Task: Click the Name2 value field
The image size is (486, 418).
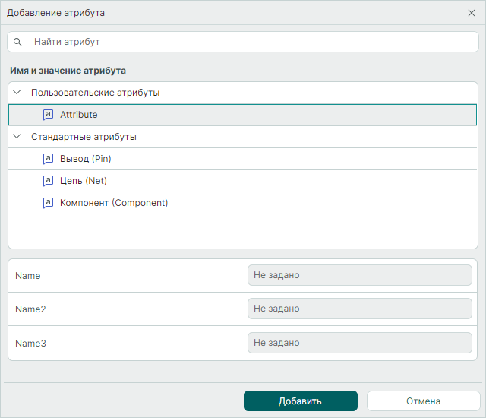Action: click(x=360, y=309)
